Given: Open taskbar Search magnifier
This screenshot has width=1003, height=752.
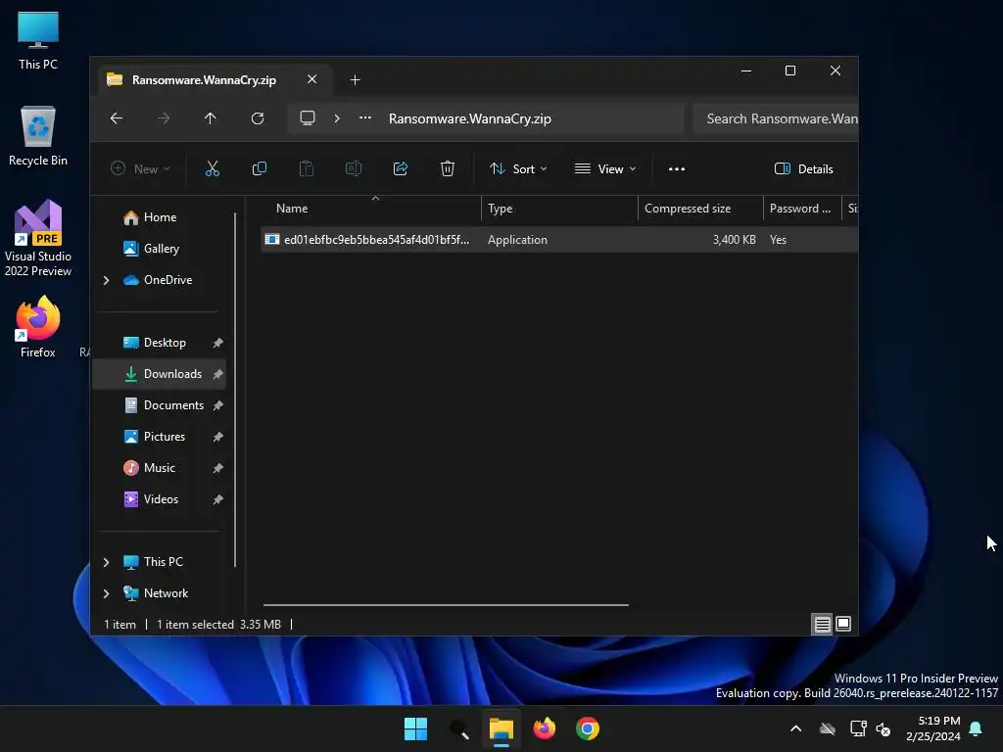Looking at the screenshot, I should coord(458,728).
